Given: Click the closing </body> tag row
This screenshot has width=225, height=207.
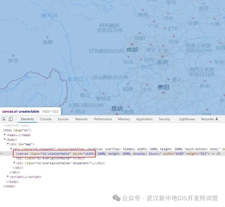Looking at the screenshot, I should [12, 182].
